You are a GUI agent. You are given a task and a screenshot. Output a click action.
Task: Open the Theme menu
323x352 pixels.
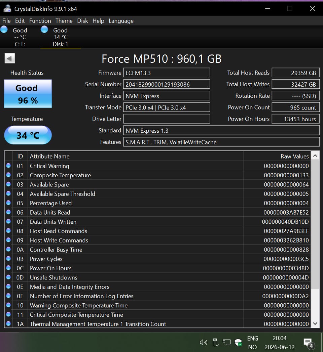point(64,21)
